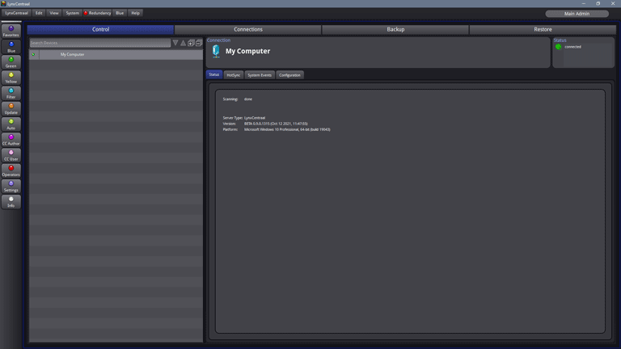Click the Search Devices input field

(99, 43)
